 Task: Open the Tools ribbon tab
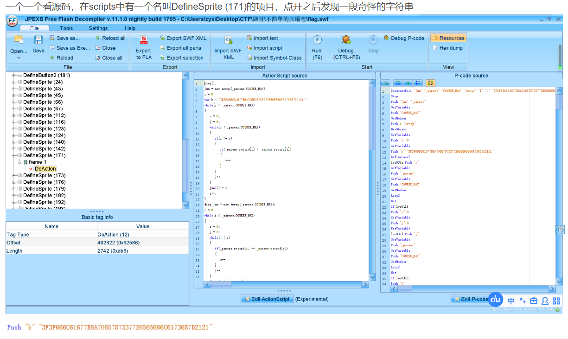click(x=66, y=28)
